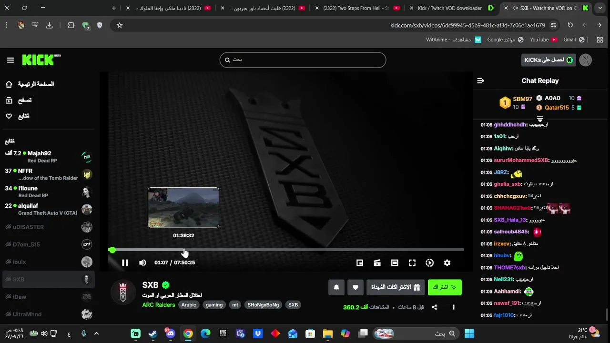Viewport: 610px width, 343px height.
Task: Click the Arabic tag
Action: (189, 305)
